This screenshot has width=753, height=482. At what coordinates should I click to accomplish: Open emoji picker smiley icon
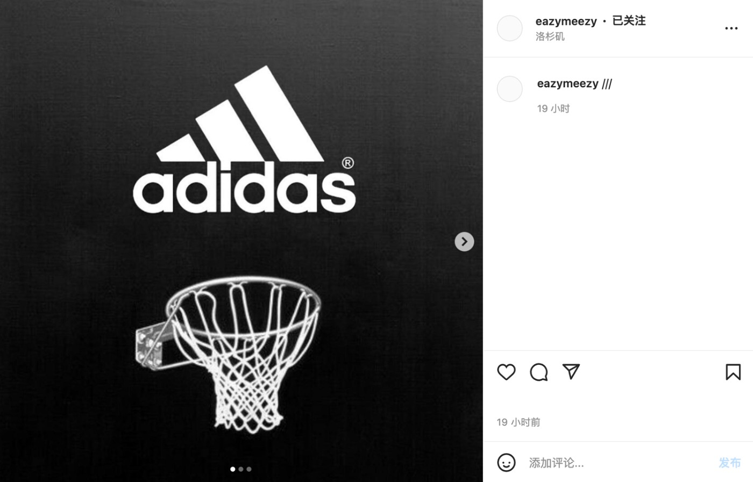pyautogui.click(x=506, y=463)
